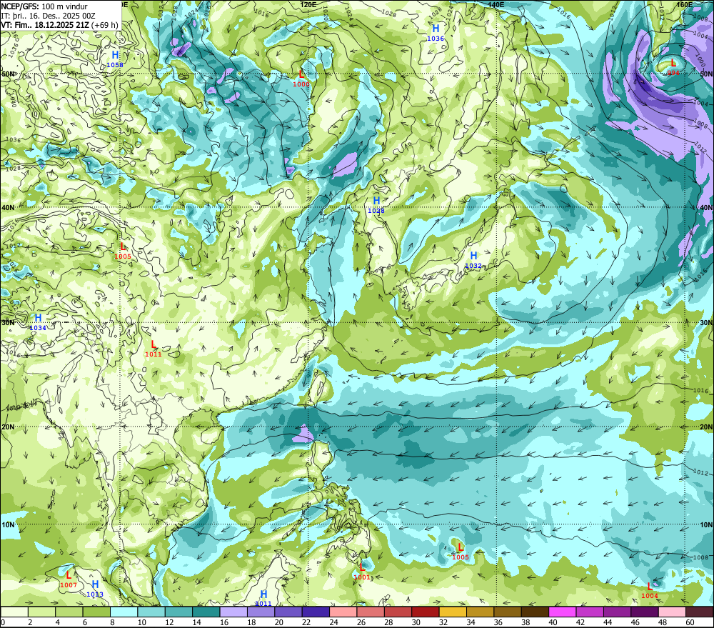The height and width of the screenshot is (628, 714).
Task: Click the legend scale number 44
Action: pos(608,622)
